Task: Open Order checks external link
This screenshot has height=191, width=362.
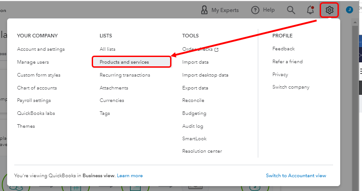Action: pyautogui.click(x=200, y=49)
